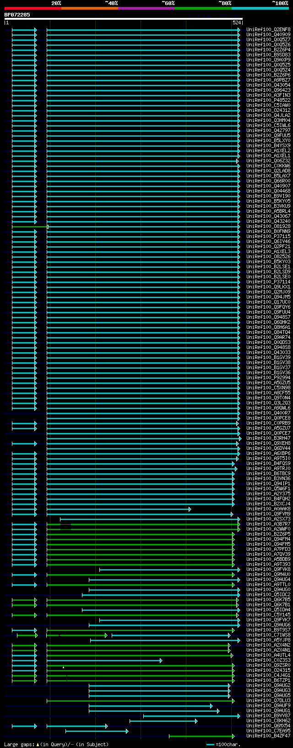The height and width of the screenshot is (748, 293).
Task: Click the purple ~60% identity legend segment
Action: pyautogui.click(x=146, y=8)
